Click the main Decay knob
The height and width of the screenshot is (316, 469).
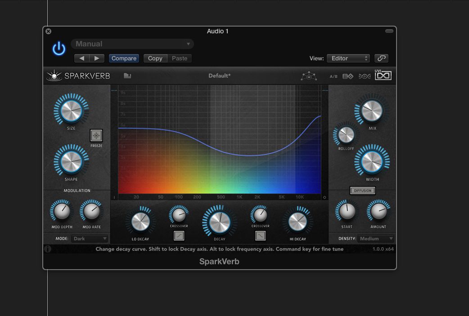coord(220,223)
